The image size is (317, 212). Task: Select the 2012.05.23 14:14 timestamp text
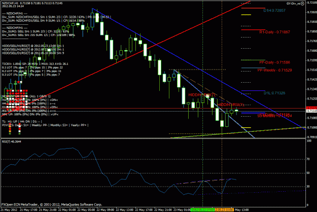(13, 6)
